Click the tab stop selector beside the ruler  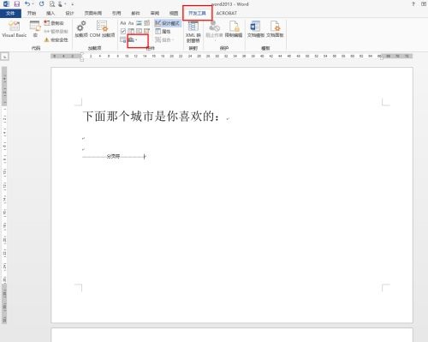[5, 57]
